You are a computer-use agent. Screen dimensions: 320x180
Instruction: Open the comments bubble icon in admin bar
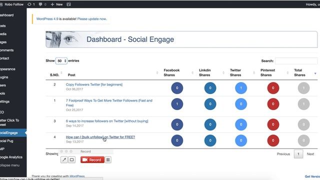pyautogui.click(x=40, y=4)
